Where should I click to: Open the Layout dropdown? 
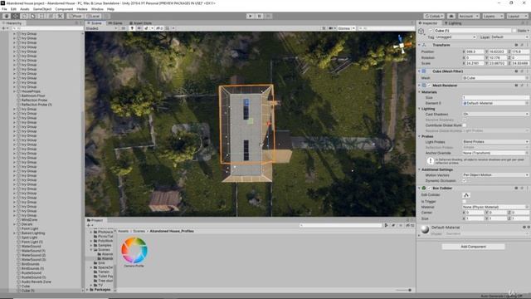tap(517, 16)
